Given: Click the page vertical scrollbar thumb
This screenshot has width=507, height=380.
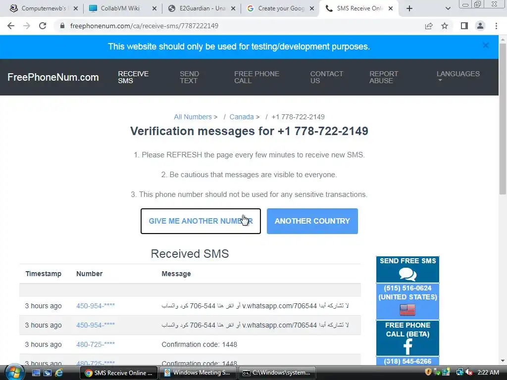Looking at the screenshot, I should tap(503, 119).
